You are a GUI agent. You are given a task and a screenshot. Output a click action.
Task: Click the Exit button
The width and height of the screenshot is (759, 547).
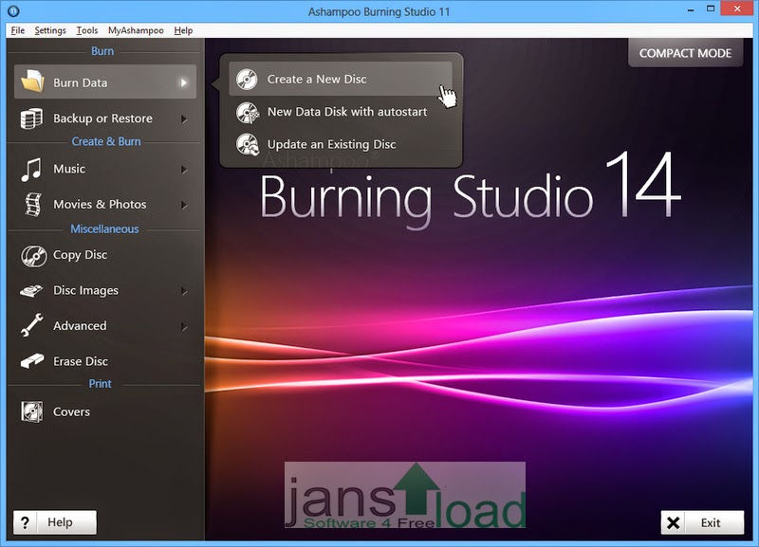coord(702,522)
